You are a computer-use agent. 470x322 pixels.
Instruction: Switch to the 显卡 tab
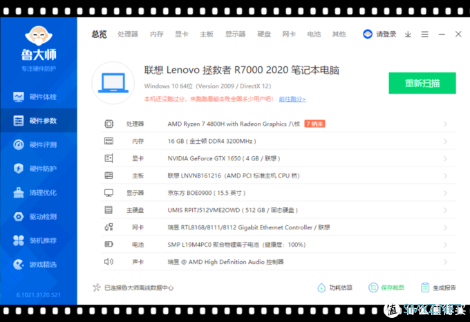[182, 34]
